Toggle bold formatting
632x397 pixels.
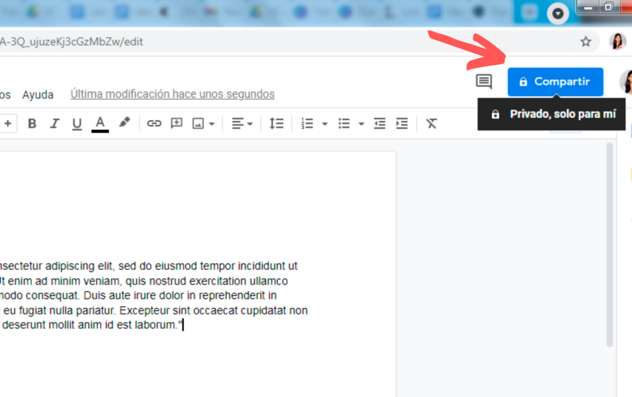click(x=32, y=124)
